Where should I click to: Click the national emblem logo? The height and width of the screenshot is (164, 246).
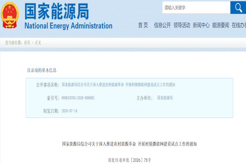click(x=10, y=15)
